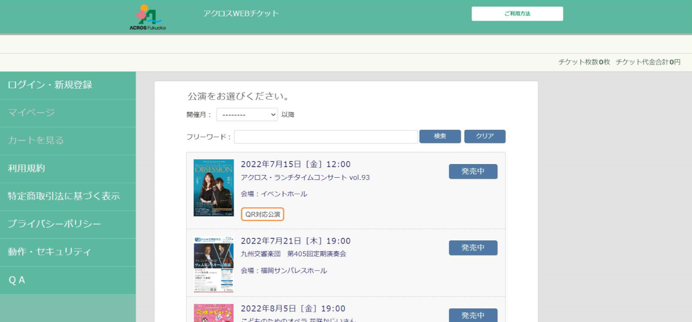
Task: Click title アクロス・ランチタイムコンサート vol.93
Action: (305, 178)
